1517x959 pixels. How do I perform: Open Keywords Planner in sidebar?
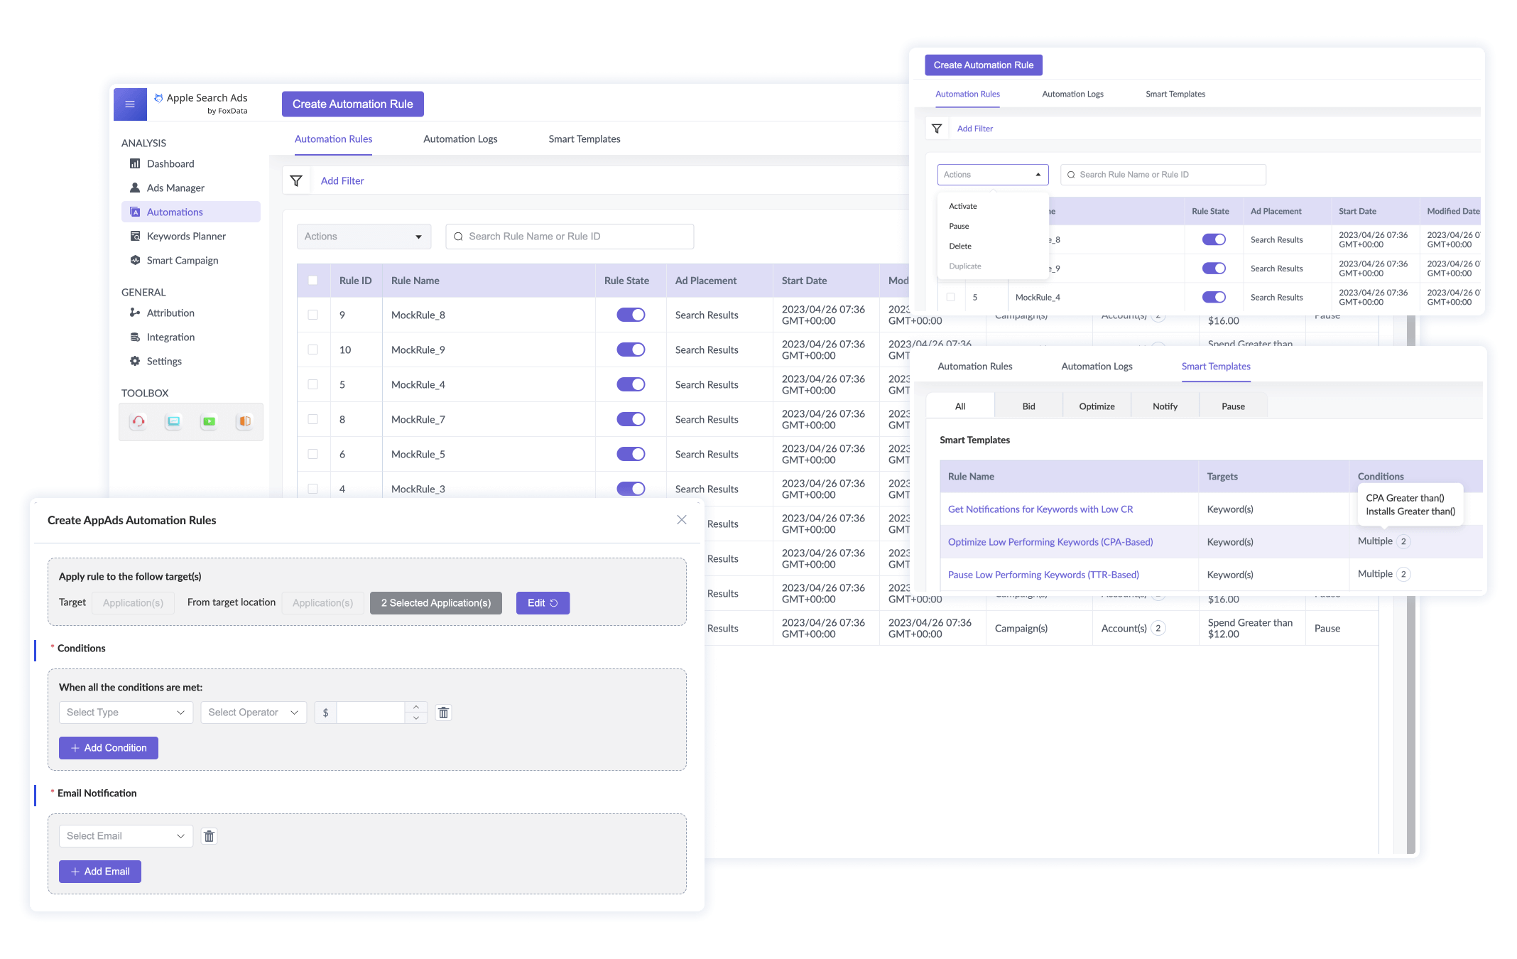186,236
